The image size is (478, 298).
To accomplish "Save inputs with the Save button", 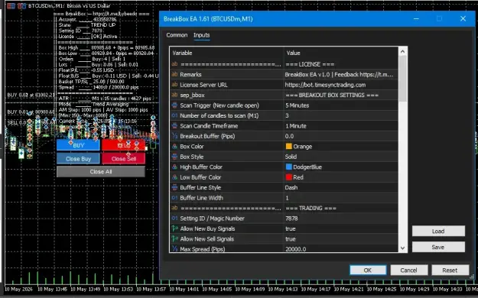I will (438, 247).
